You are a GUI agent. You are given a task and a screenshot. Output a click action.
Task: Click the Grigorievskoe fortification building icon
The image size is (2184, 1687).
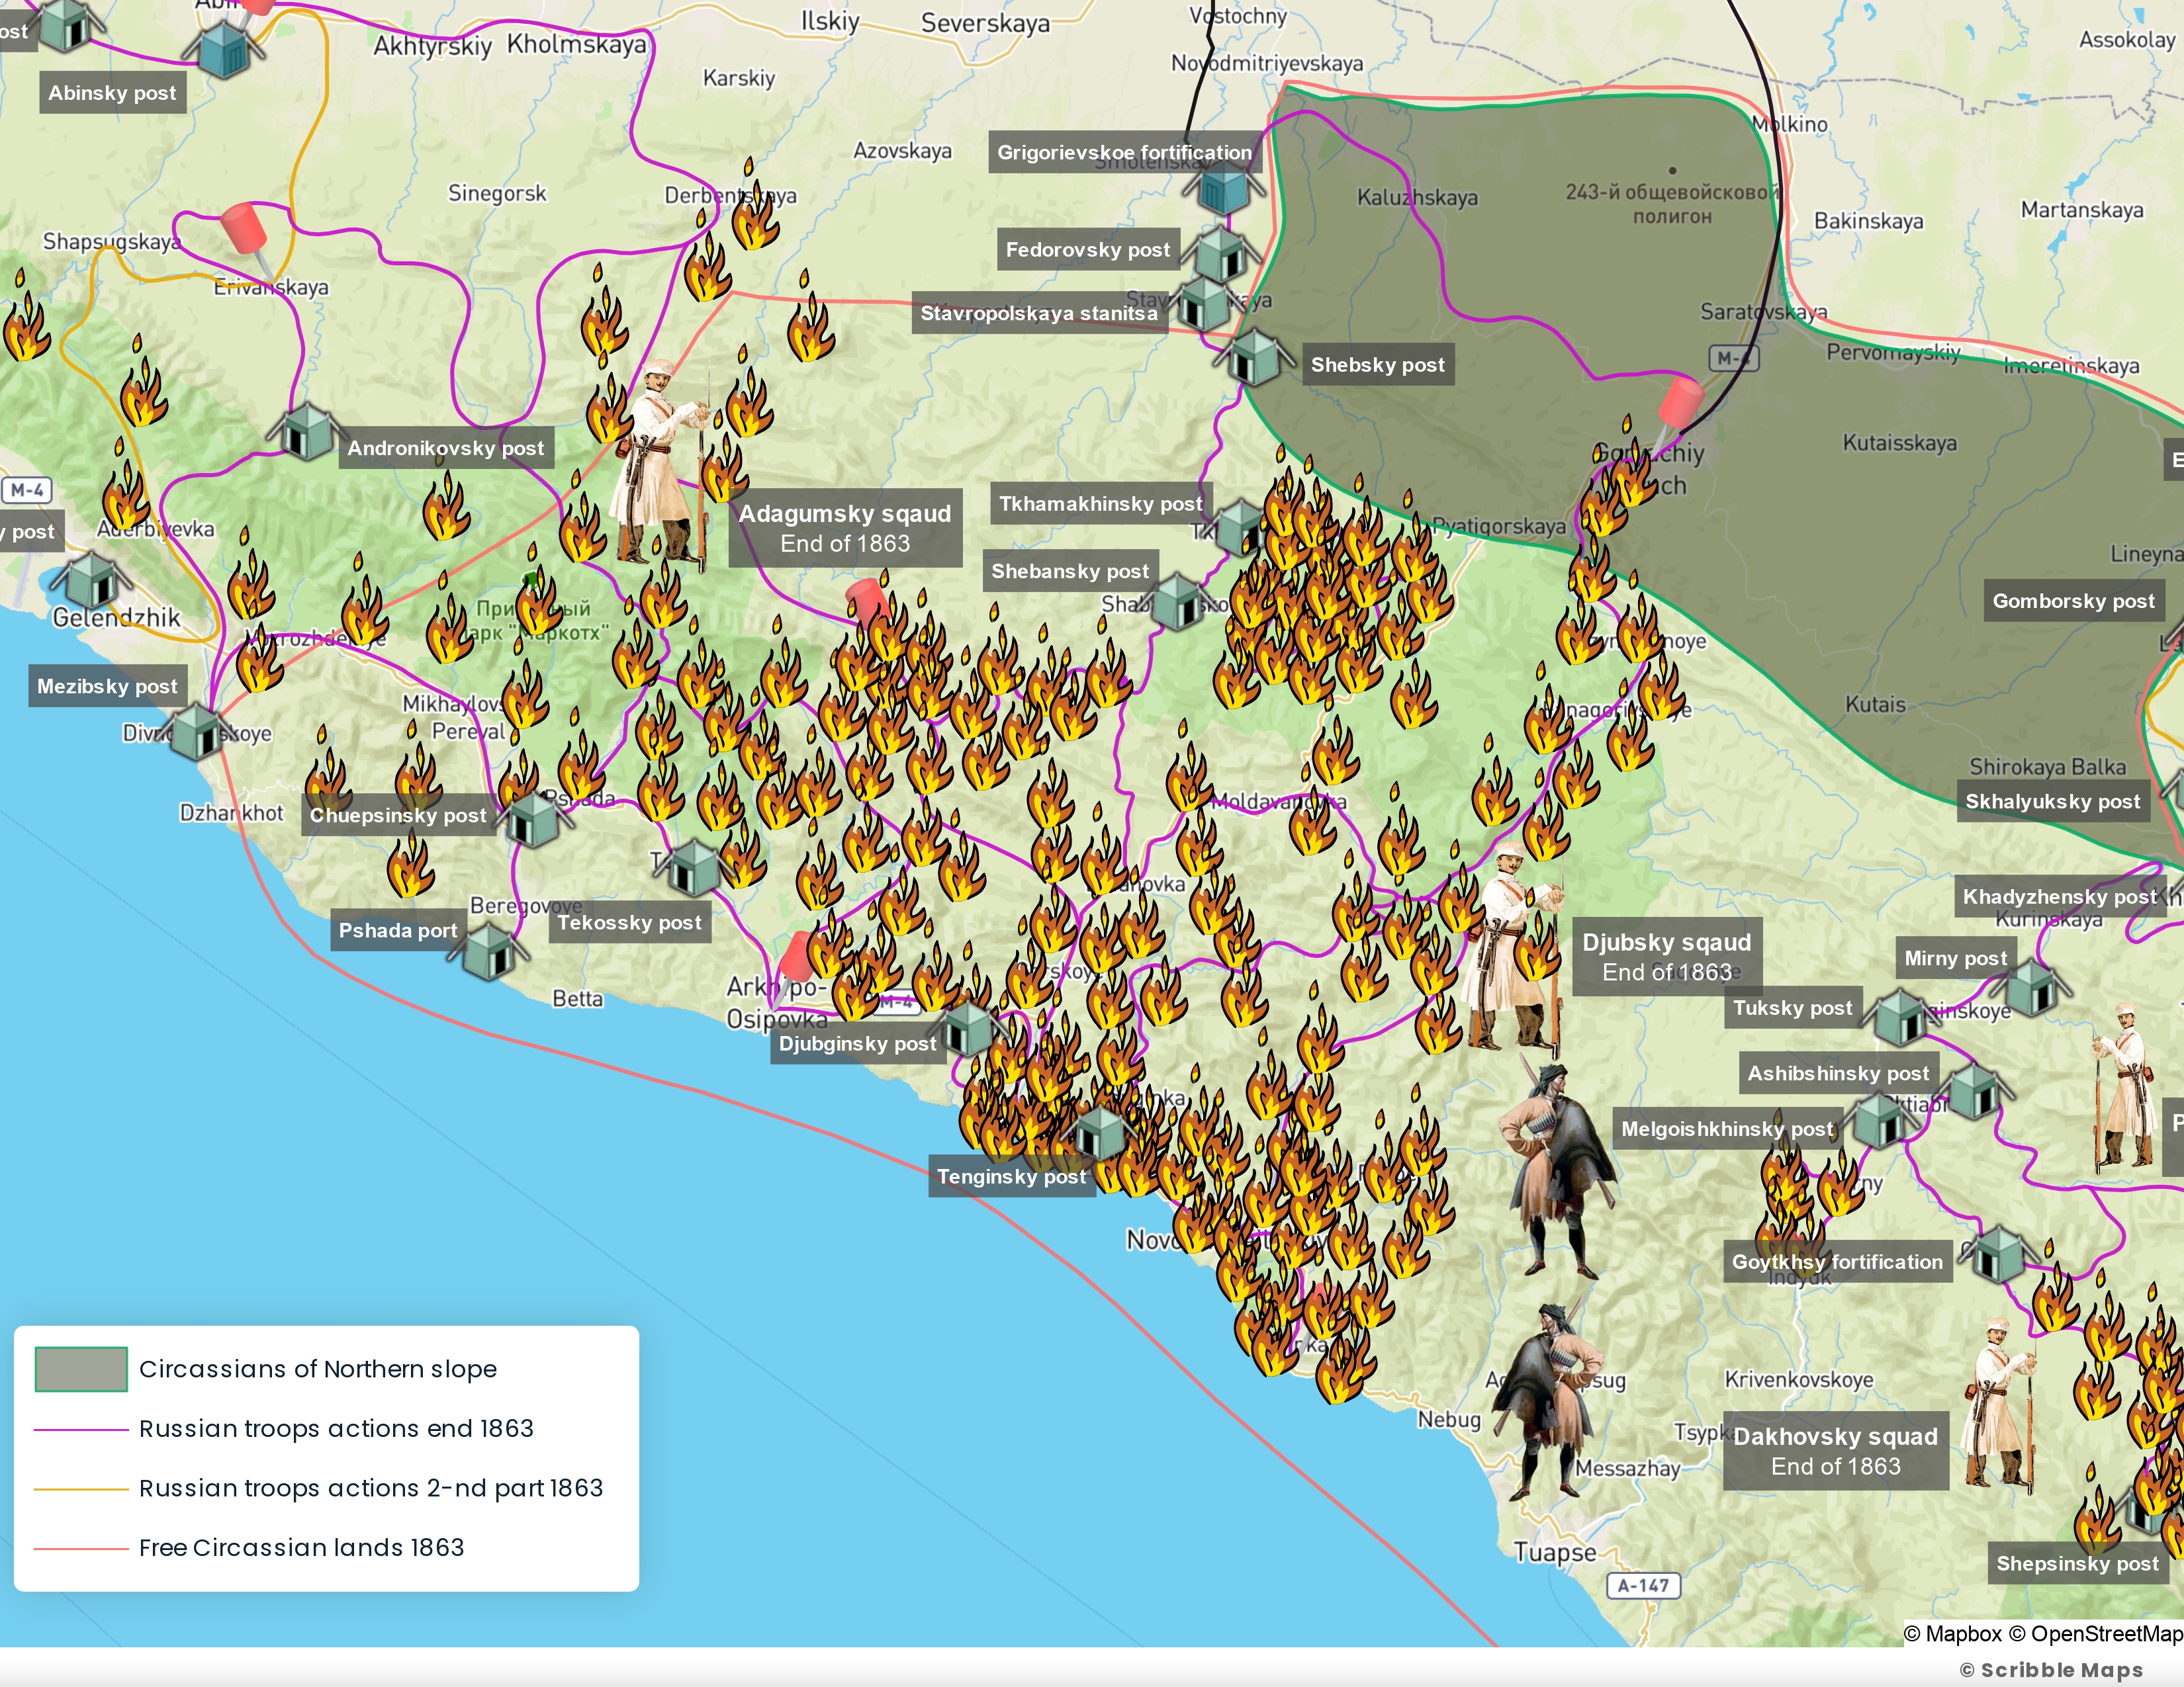1223,188
